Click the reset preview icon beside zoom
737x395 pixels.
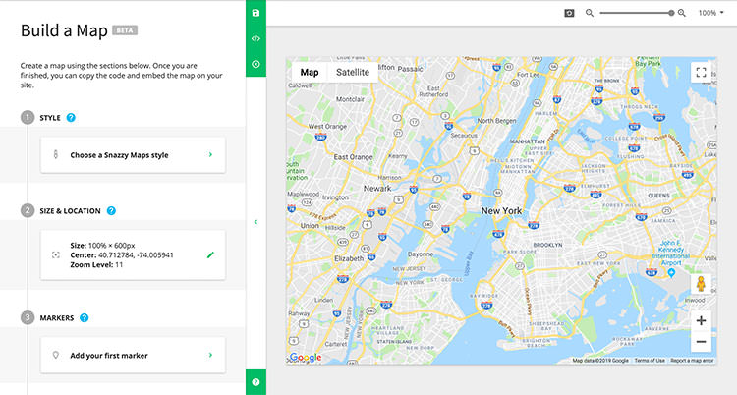point(568,13)
